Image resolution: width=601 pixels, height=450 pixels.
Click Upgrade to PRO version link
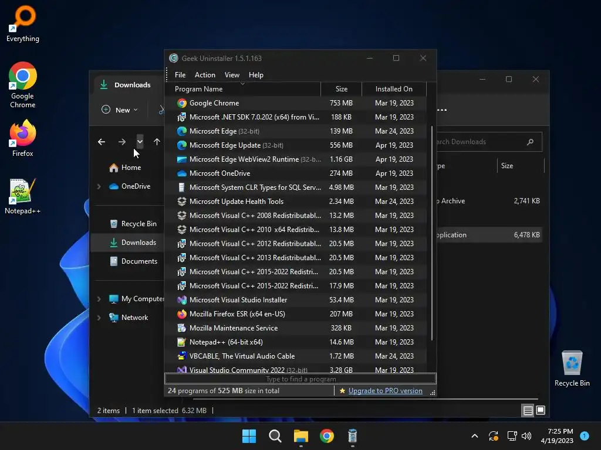(385, 391)
